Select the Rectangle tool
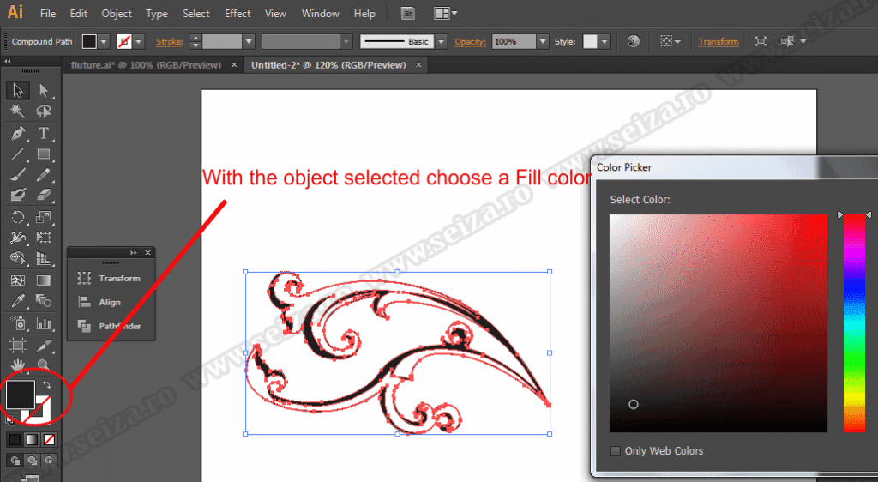The image size is (878, 482). click(x=44, y=154)
